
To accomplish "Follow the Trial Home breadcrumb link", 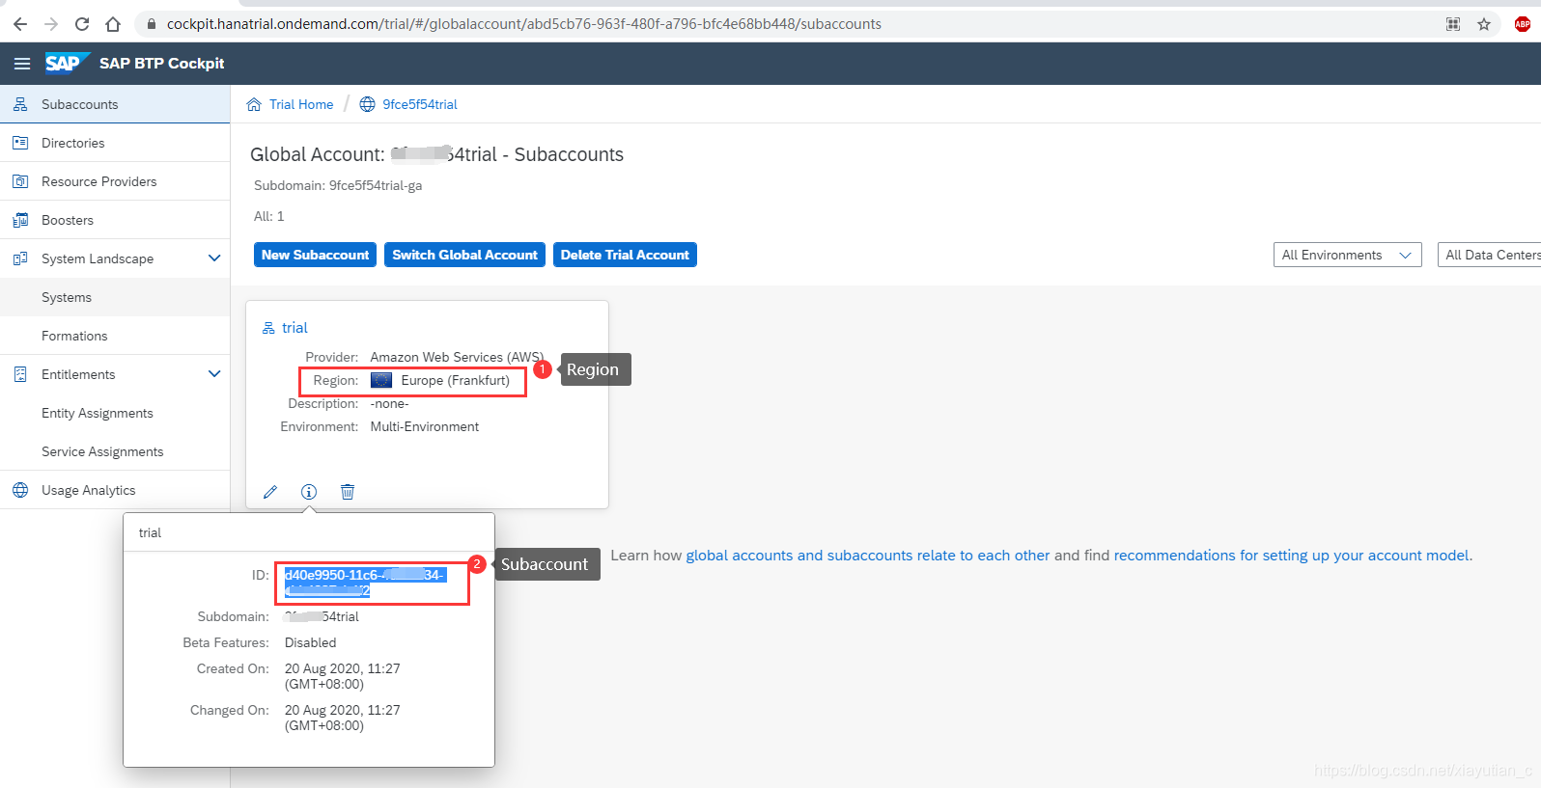I will pyautogui.click(x=301, y=104).
